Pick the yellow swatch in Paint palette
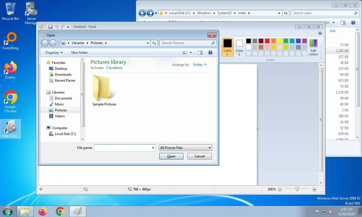 click(280, 41)
